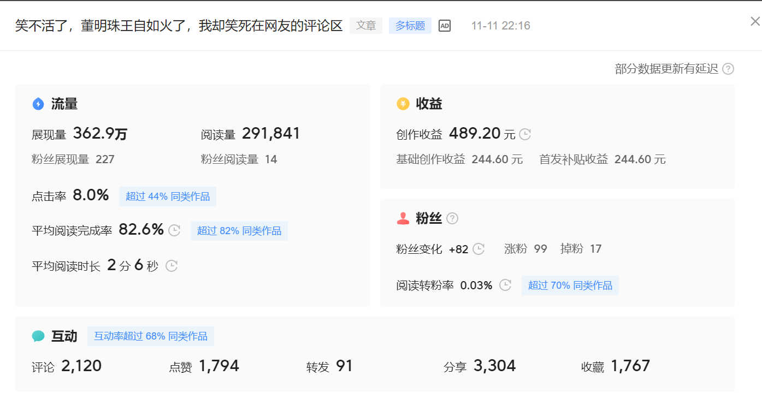The height and width of the screenshot is (405, 762).
Task: Click the publish time 11-11 22:16
Action: (x=501, y=26)
